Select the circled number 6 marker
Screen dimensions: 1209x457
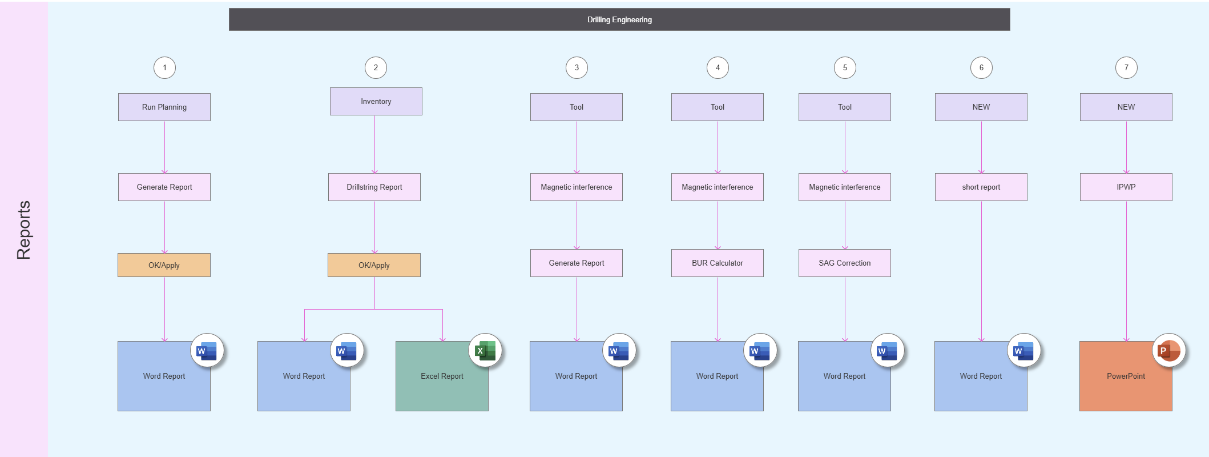point(981,67)
